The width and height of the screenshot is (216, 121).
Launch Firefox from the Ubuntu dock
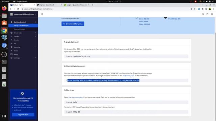pyautogui.click(x=4, y=8)
